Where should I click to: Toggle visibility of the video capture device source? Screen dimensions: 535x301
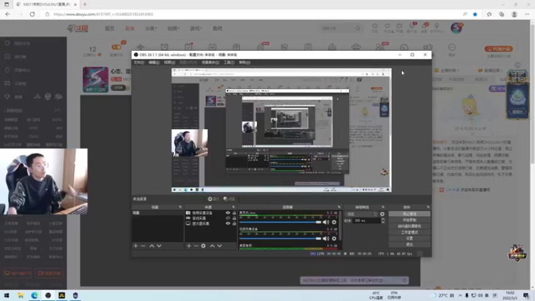coord(227,213)
